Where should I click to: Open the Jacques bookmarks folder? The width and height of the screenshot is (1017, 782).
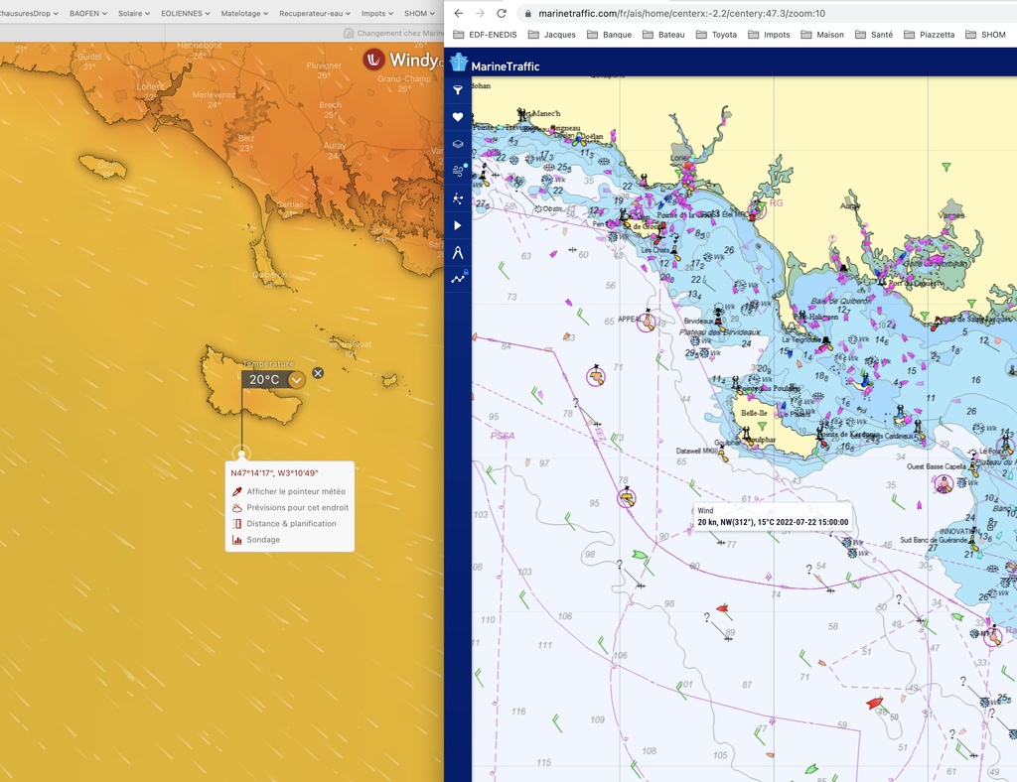(x=552, y=35)
